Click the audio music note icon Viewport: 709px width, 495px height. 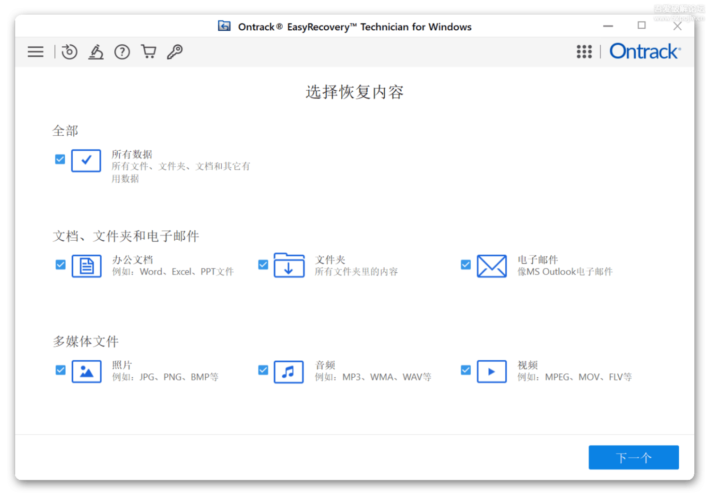[289, 371]
